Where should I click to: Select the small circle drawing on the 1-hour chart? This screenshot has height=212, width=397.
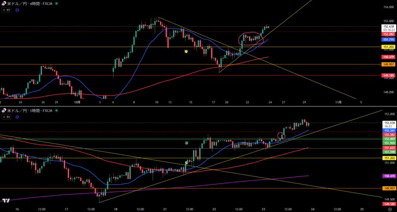281,135
